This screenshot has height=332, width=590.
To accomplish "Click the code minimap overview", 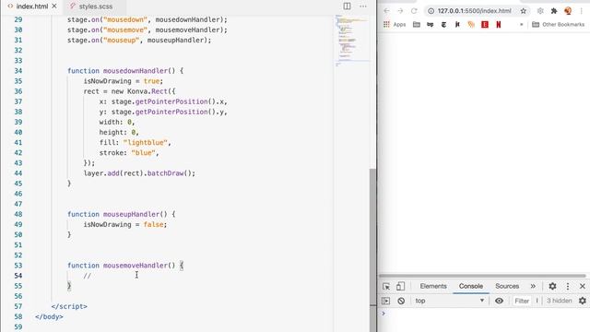I will coord(352,40).
